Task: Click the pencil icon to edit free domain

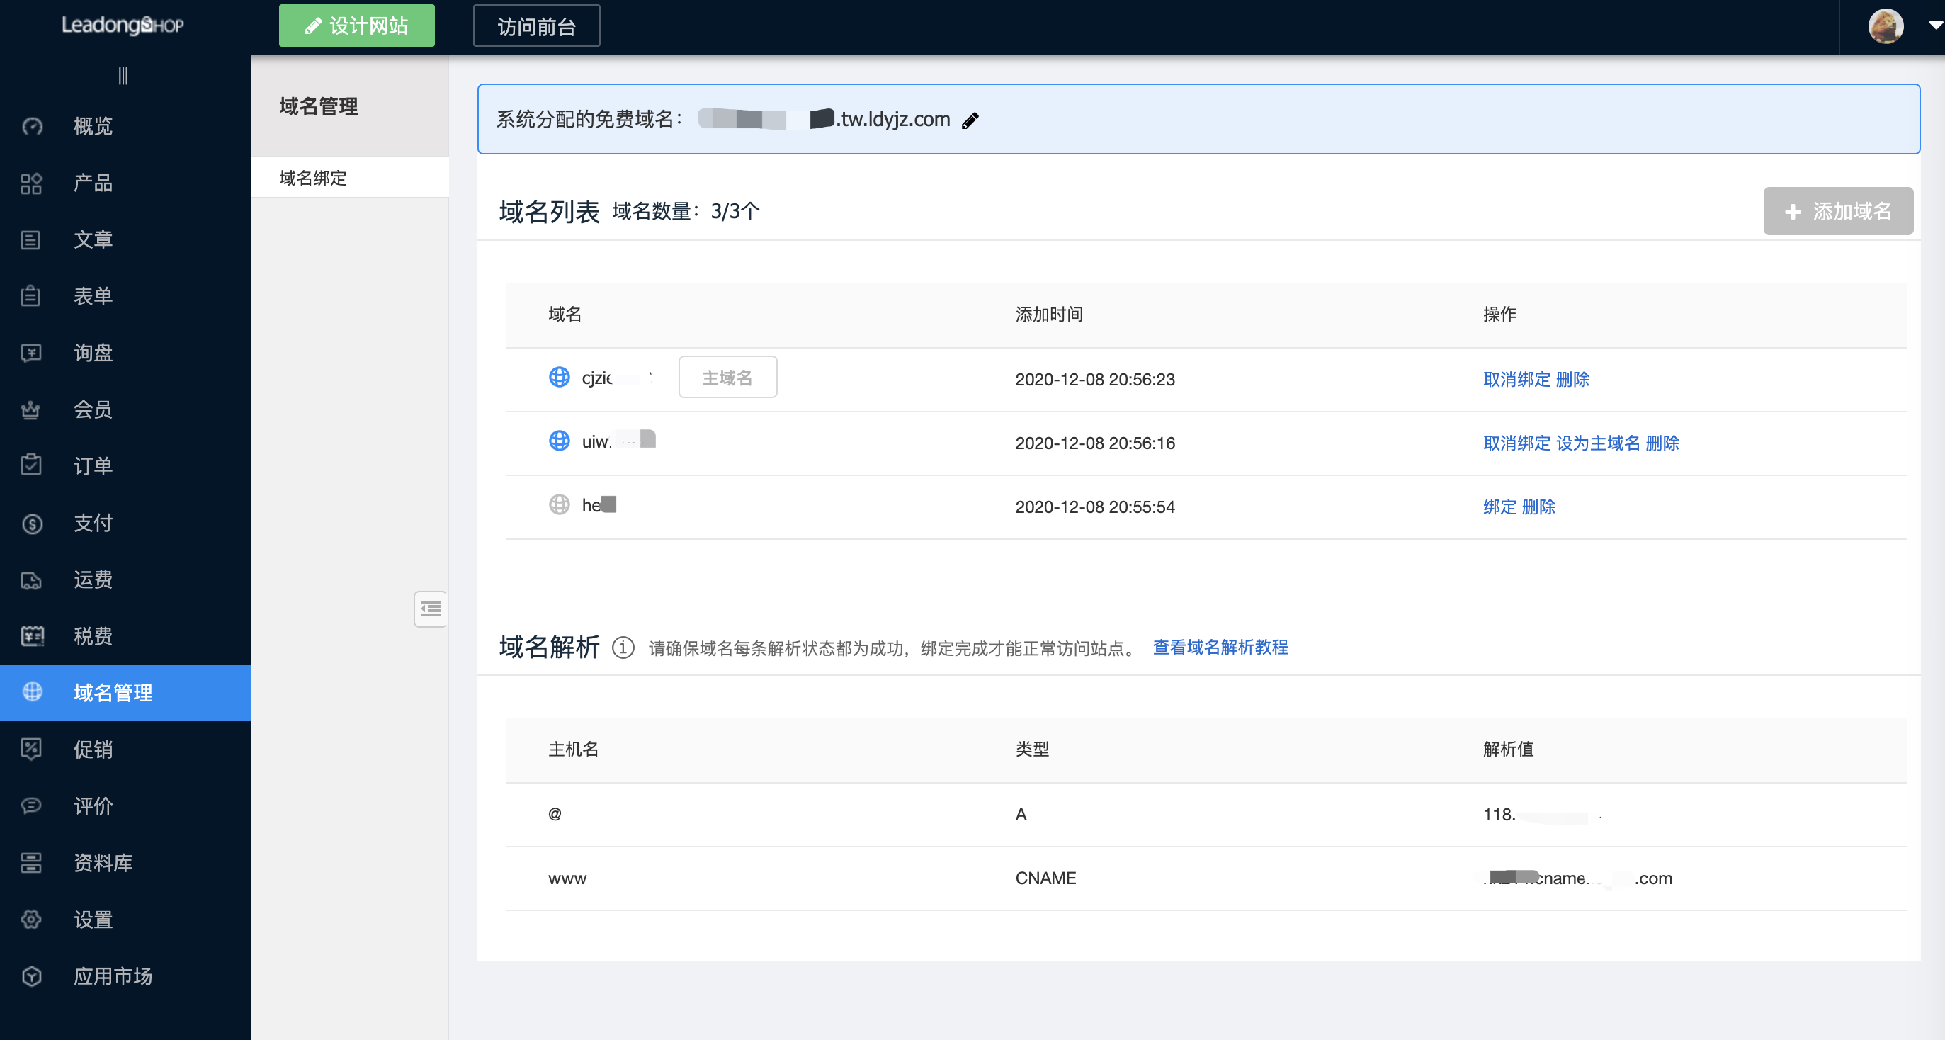Action: 971,119
